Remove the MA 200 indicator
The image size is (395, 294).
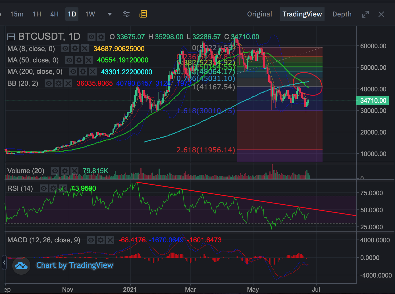click(93, 72)
